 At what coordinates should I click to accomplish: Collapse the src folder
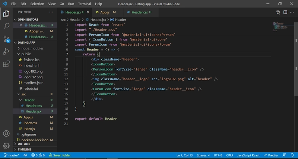point(35,94)
